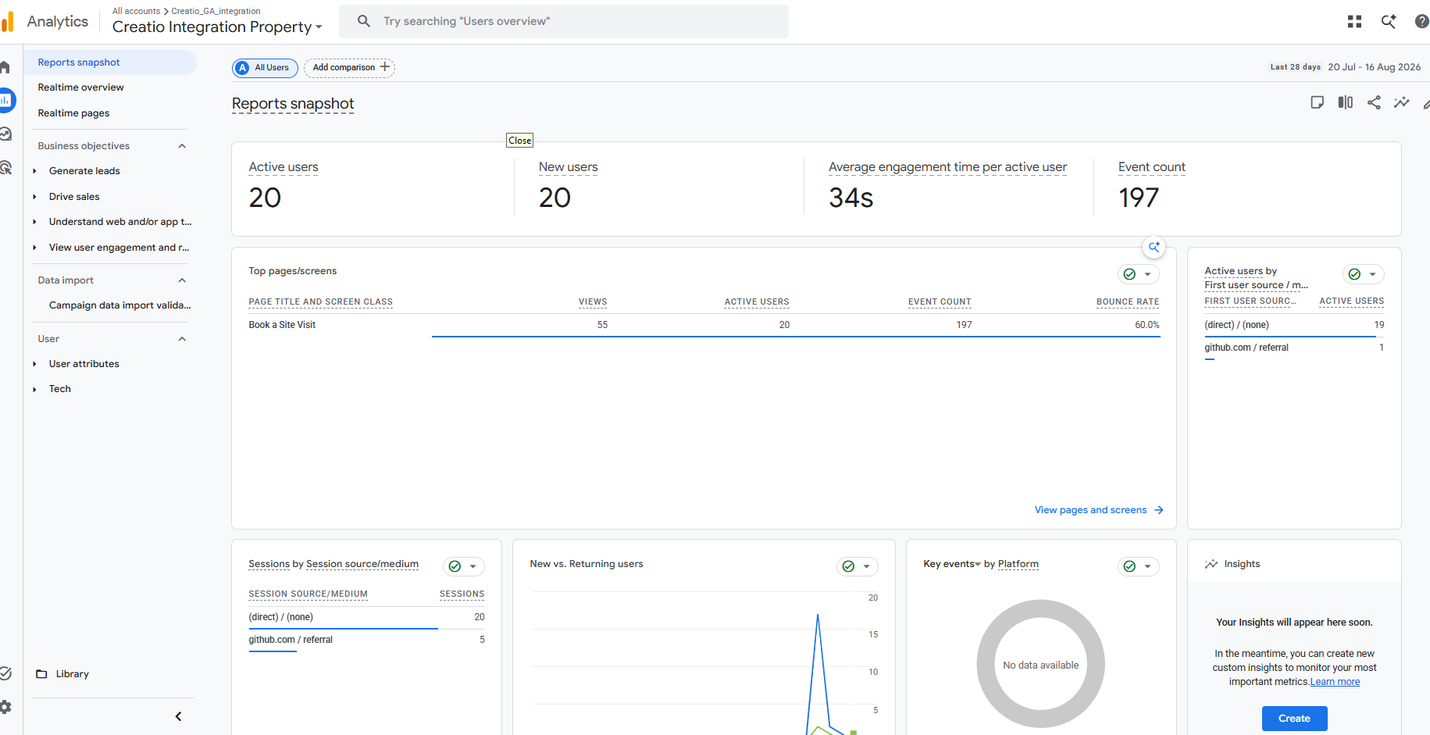Viewport: 1430px width, 735px height.
Task: Open the Advertising icon in left rail
Action: (x=5, y=167)
